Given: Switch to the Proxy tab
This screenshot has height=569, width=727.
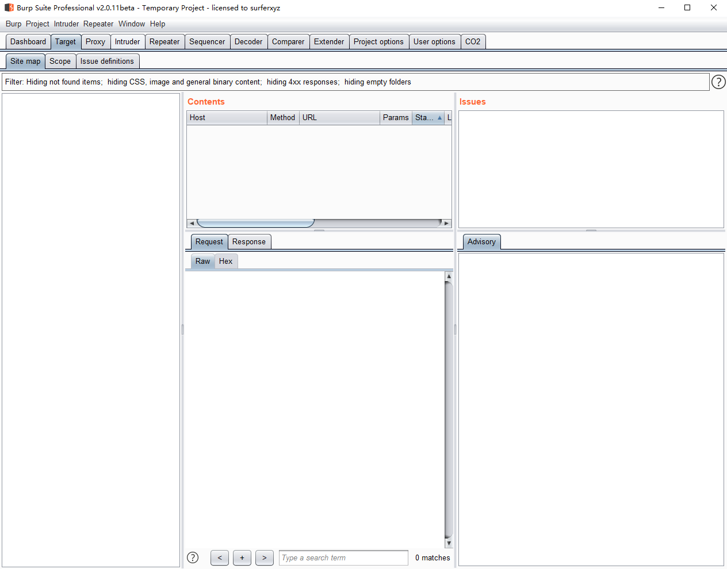Looking at the screenshot, I should coord(95,42).
